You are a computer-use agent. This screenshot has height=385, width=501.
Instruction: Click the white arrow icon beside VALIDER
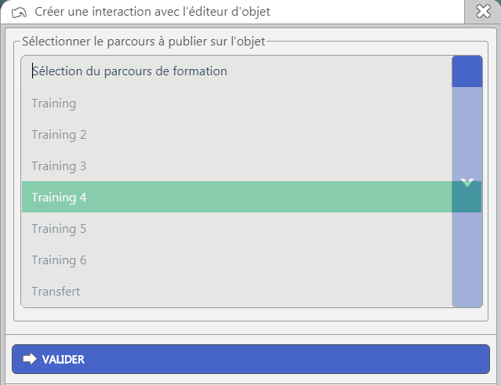[x=30, y=359]
